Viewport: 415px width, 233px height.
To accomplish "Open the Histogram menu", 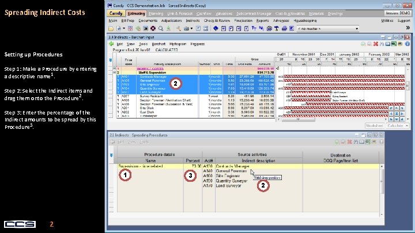I will 178,44.
